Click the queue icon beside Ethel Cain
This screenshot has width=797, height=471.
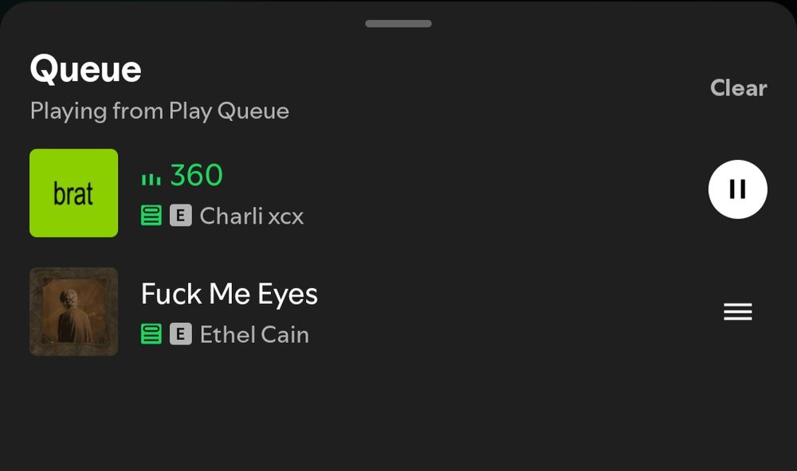pos(151,335)
